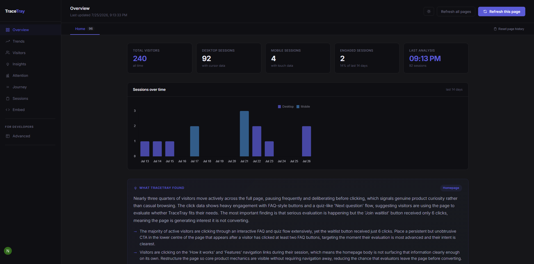The image size is (534, 264).
Task: Click the 240 total visitors number
Action: [140, 59]
